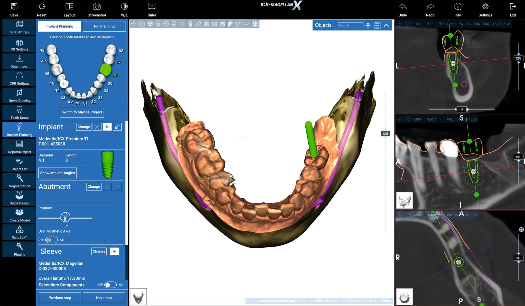Select Implant Planning in the left sidebar
Screen dimensions: 525x306
click(x=19, y=130)
